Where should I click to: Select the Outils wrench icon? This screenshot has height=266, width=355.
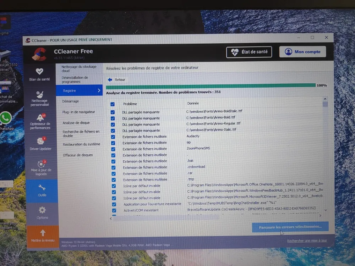(x=42, y=188)
